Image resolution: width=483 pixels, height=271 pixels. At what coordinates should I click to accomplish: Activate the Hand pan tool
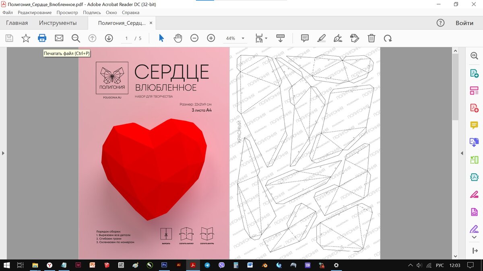(x=178, y=38)
